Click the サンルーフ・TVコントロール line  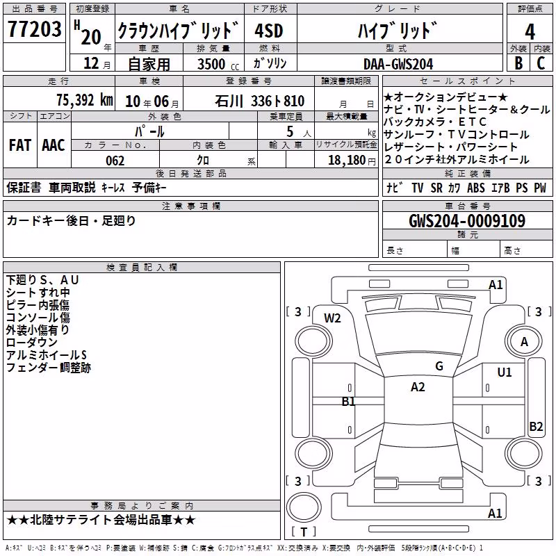tap(457, 134)
